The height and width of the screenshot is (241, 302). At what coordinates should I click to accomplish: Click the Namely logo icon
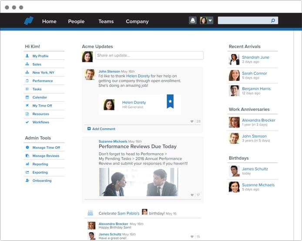[29, 21]
